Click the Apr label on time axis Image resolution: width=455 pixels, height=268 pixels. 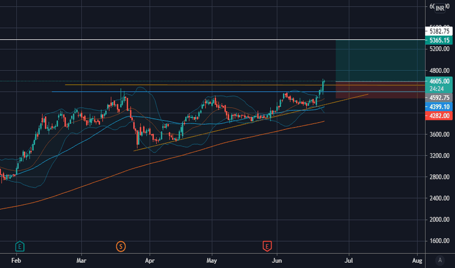point(150,261)
